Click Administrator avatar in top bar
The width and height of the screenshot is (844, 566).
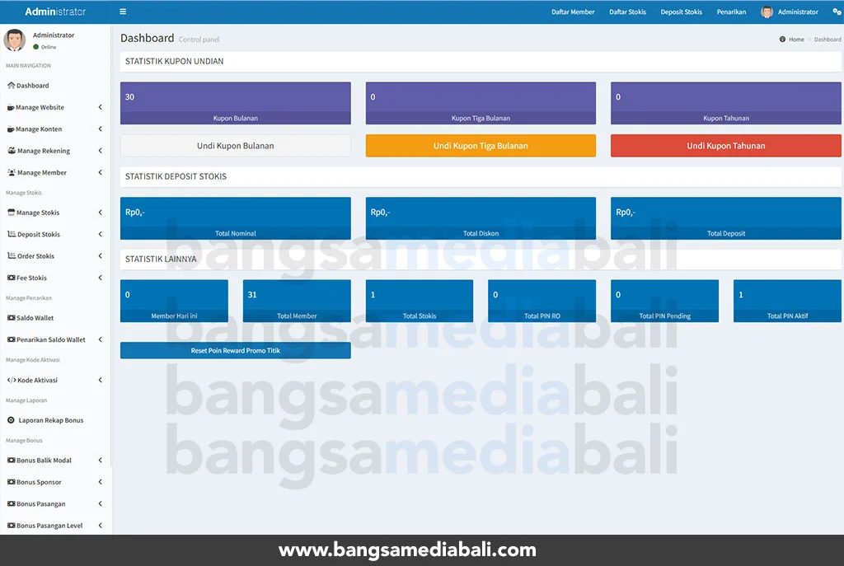pyautogui.click(x=767, y=12)
